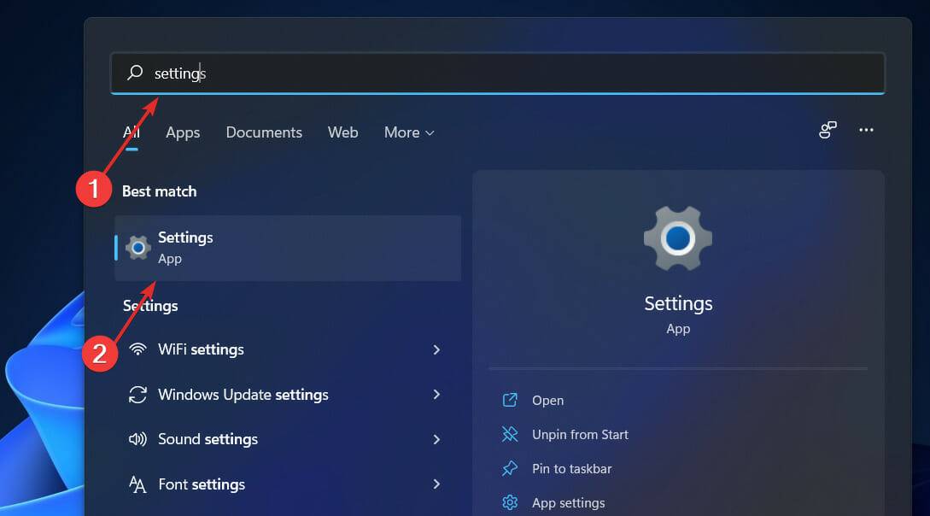
Task: Open the Settings App best match
Action: click(288, 248)
